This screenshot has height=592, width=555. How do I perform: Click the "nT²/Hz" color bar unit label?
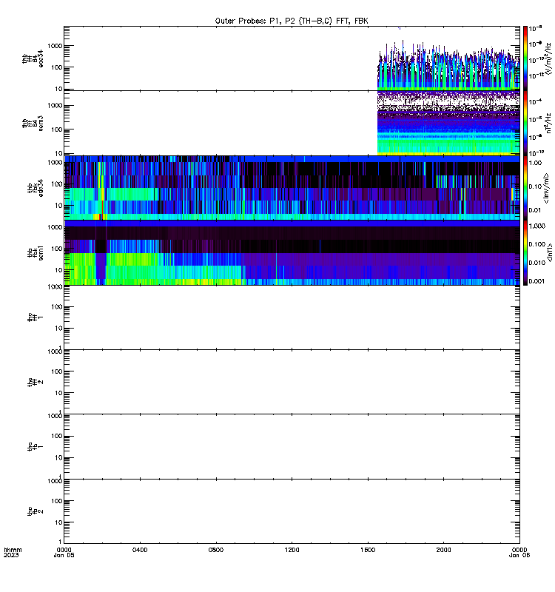[548, 123]
